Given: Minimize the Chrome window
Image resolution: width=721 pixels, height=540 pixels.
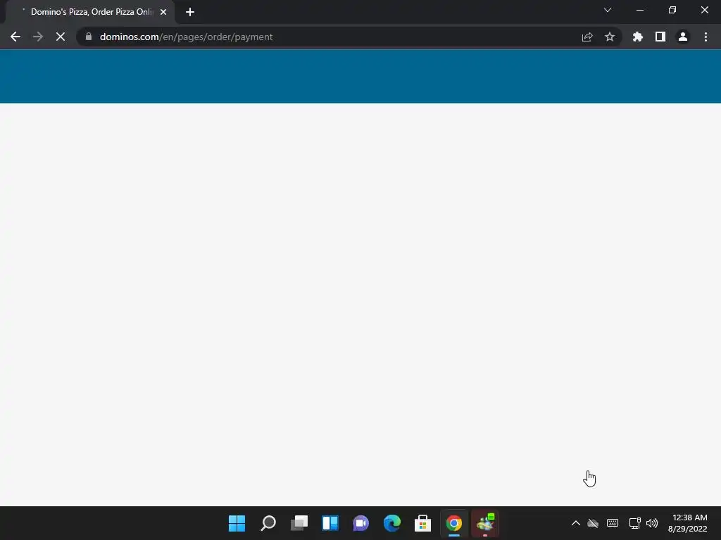Looking at the screenshot, I should 639,10.
